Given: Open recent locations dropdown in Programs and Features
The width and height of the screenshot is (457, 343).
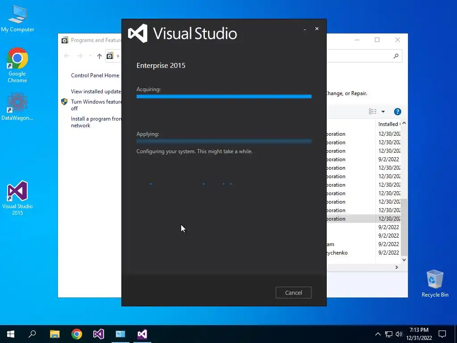Looking at the screenshot, I should (x=90, y=56).
